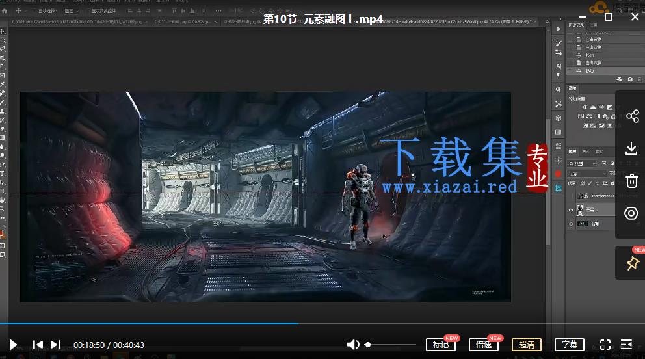This screenshot has width=645, height=359.
Task: Select the Eyedropper tool
Action: tap(3, 85)
